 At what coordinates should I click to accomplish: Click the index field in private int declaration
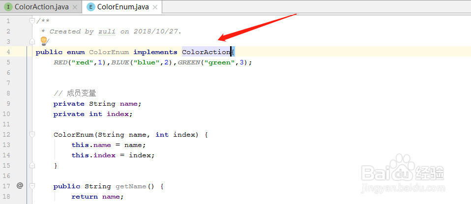[118, 114]
